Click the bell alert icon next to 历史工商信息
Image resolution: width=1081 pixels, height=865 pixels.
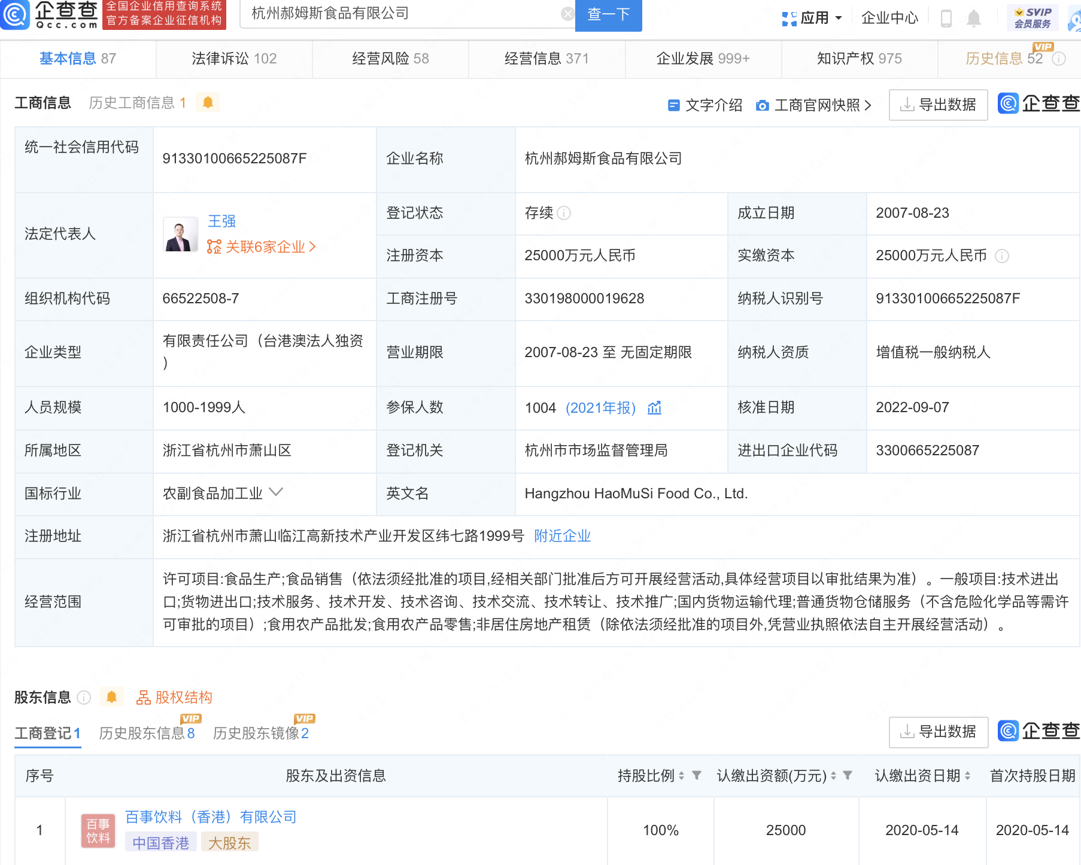(208, 102)
